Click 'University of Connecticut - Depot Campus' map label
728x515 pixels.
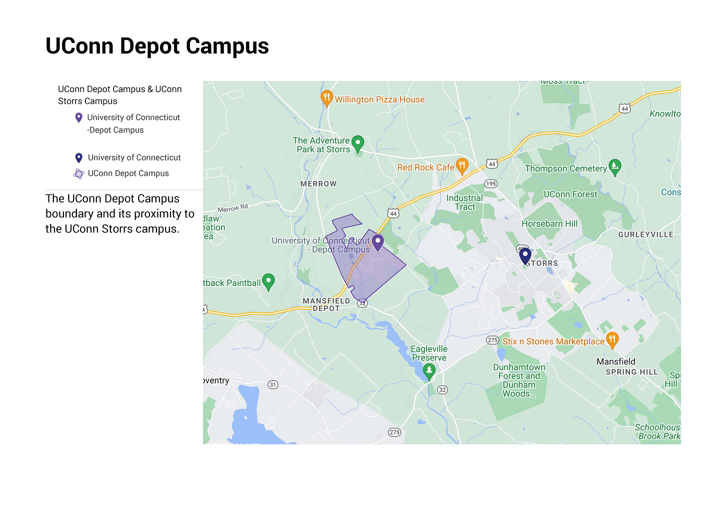point(321,245)
